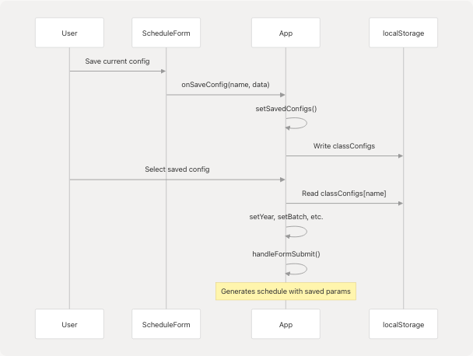
Task: Select the "Read classConfigs[name]" message label
Action: [x=344, y=193]
